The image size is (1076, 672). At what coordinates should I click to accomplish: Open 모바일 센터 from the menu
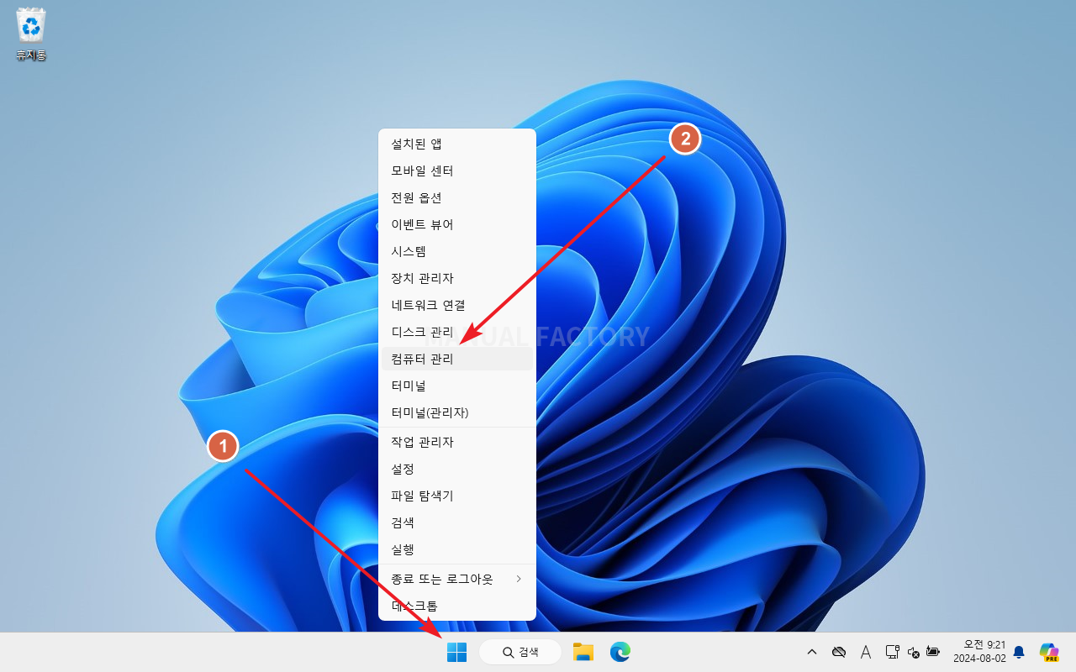[457, 171]
